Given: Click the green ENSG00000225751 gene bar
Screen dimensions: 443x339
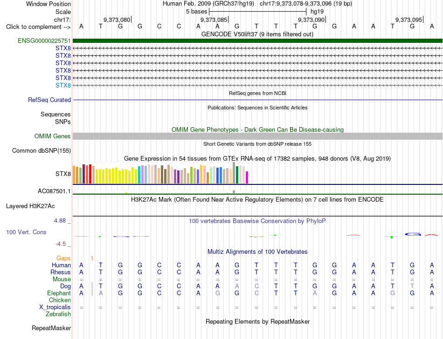Looking at the screenshot, I should 257,41.
